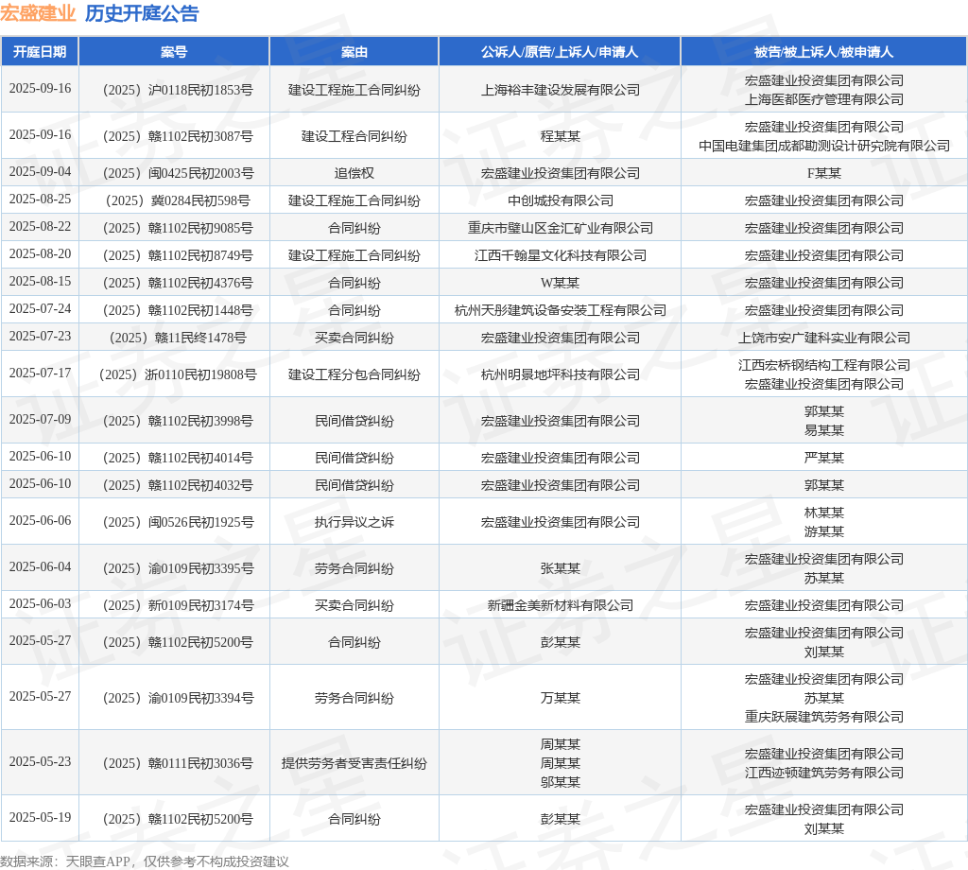This screenshot has height=870, width=968.
Task: Select defendant 游某某
Action: (823, 531)
